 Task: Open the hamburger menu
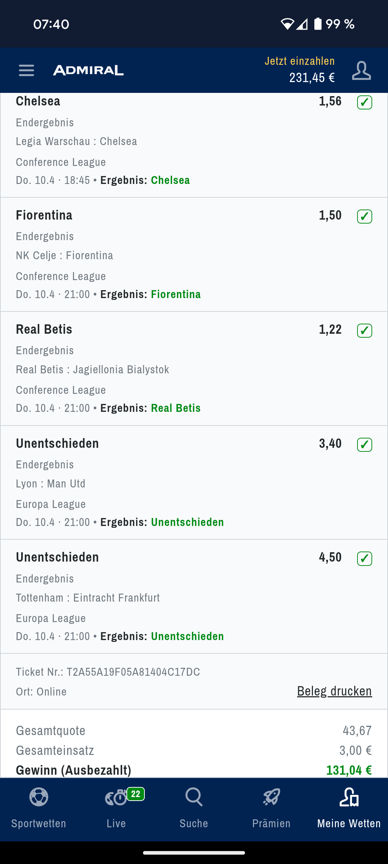coord(26,70)
